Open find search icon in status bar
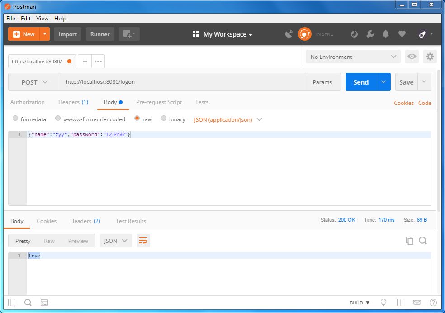Viewport: 445px width, 313px height. point(28,303)
